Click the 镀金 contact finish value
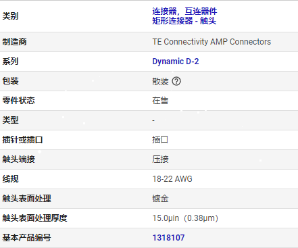The image size is (298, 248). pos(160,199)
